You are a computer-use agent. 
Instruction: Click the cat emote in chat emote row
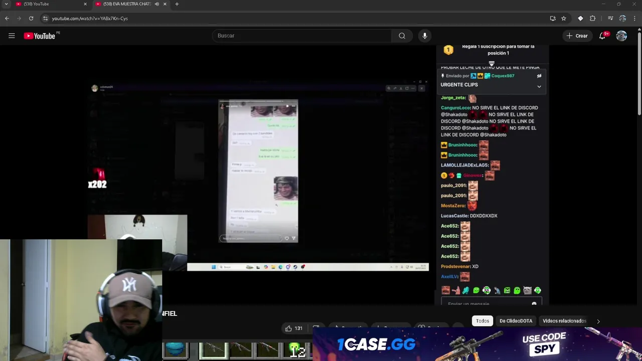(527, 290)
